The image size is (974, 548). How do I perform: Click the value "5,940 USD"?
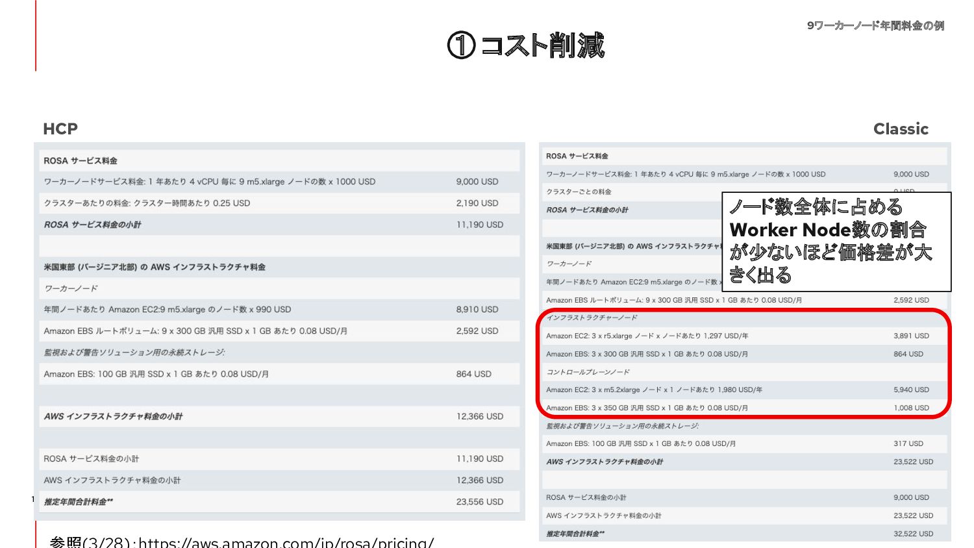[911, 390]
